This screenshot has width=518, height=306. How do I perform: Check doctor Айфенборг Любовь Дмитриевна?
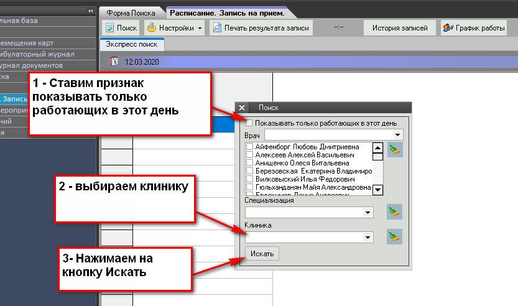tap(250, 147)
